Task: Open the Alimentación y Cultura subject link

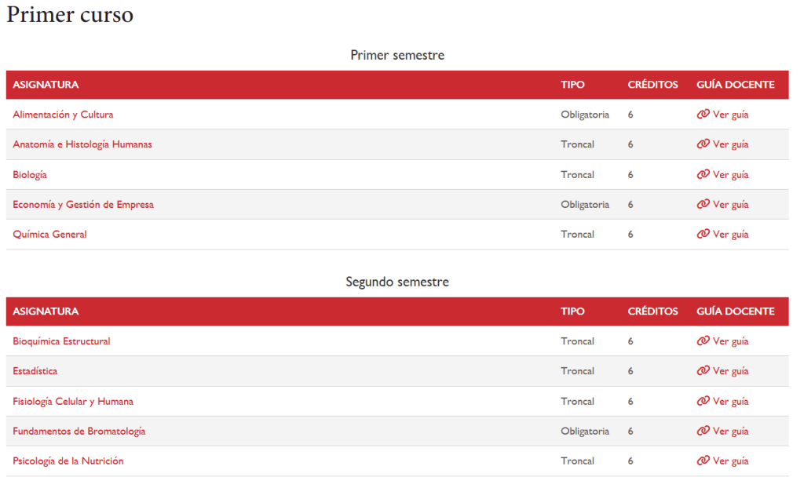Action: pyautogui.click(x=63, y=115)
